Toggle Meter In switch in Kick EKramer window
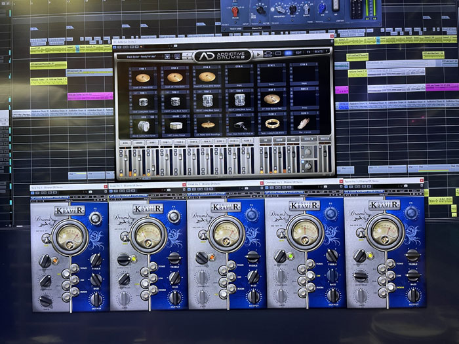459x344 pixels. pyautogui.click(x=47, y=239)
